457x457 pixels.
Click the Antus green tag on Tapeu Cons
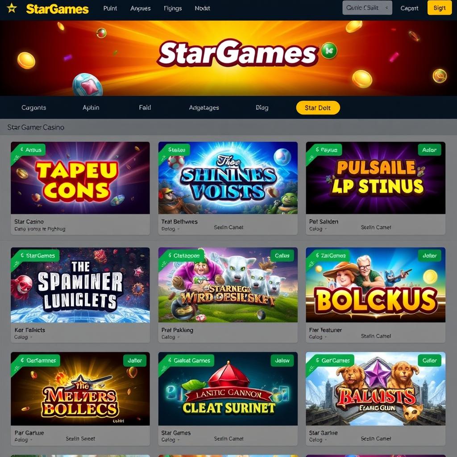pyautogui.click(x=30, y=150)
